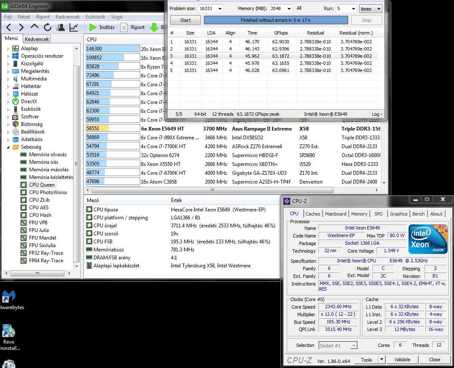Click the Tools button in CPU-Z
454x368 pixels.
tap(366, 360)
